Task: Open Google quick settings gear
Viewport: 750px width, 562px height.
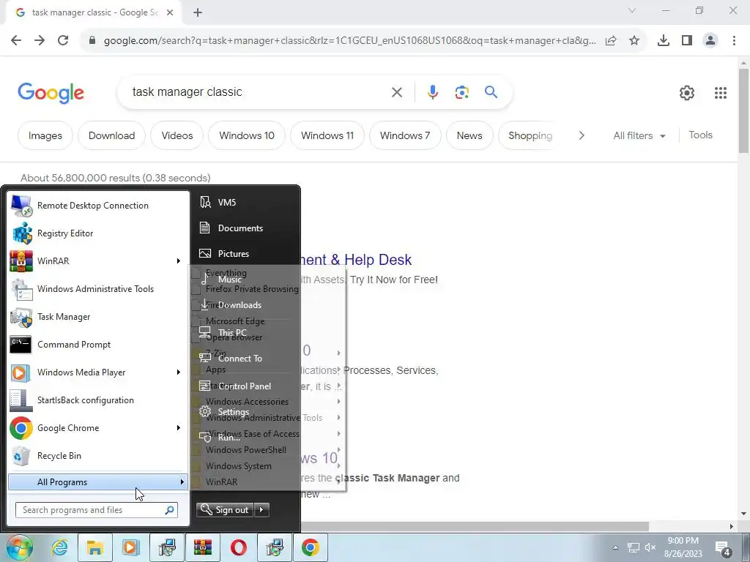Action: click(687, 93)
